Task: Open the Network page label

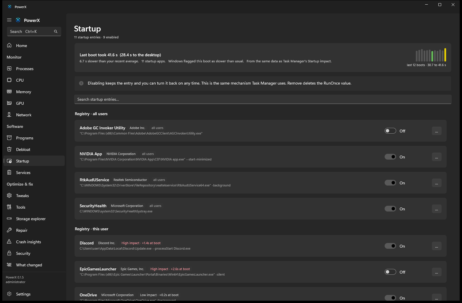Action: (24, 115)
